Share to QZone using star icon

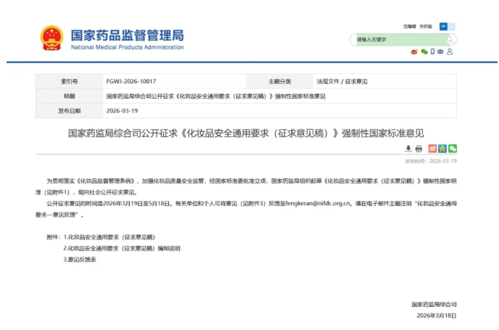coord(442,149)
